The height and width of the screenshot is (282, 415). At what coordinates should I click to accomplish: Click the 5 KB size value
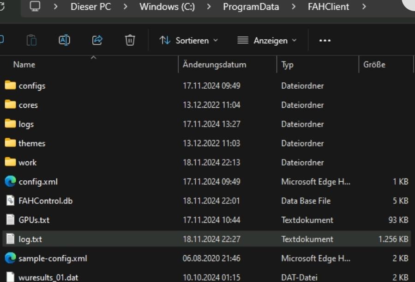pyautogui.click(x=400, y=201)
